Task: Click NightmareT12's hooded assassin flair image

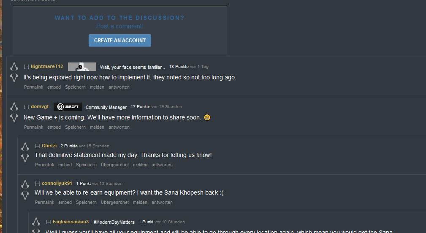Action: pos(82,67)
